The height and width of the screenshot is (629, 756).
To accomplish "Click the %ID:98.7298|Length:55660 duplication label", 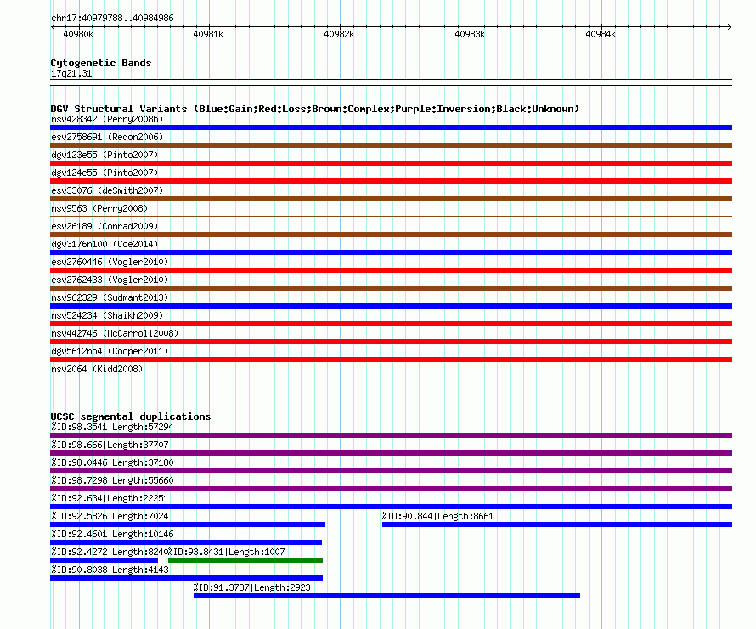I will [x=112, y=480].
